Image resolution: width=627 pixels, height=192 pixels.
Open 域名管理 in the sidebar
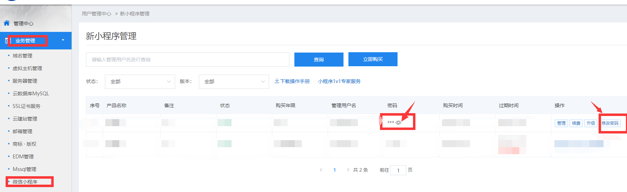pos(22,56)
